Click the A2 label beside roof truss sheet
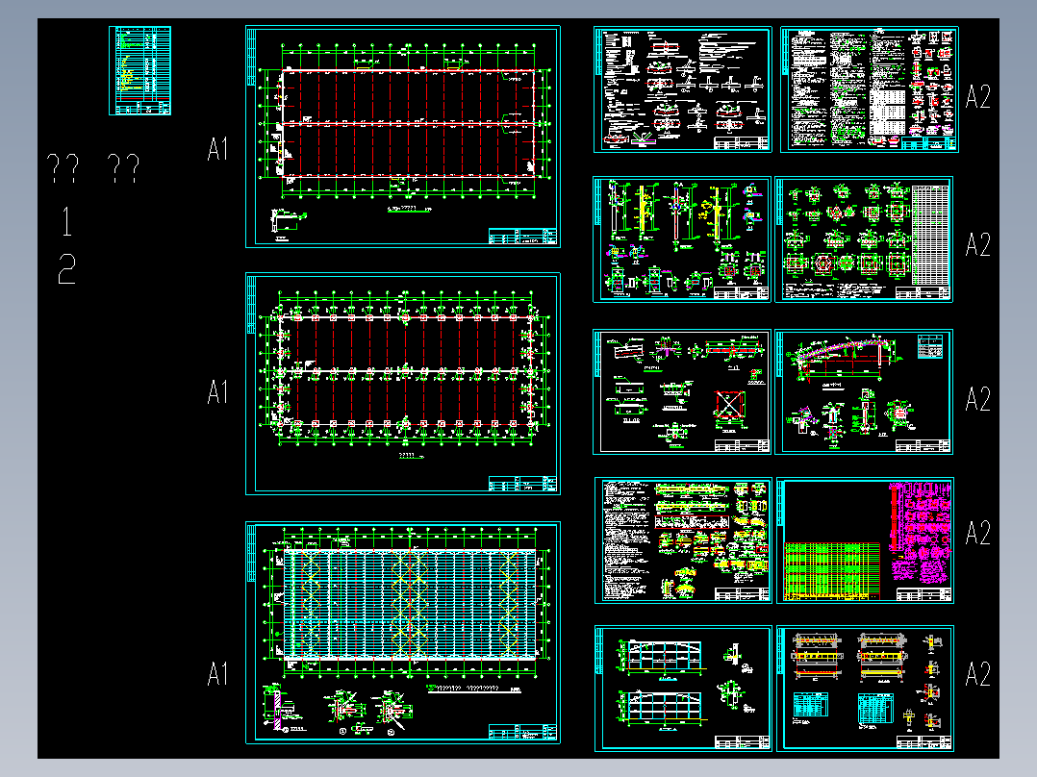This screenshot has height=777, width=1037. click(978, 399)
